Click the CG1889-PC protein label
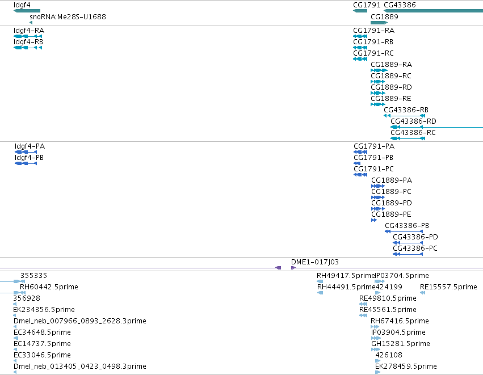 tap(391, 192)
